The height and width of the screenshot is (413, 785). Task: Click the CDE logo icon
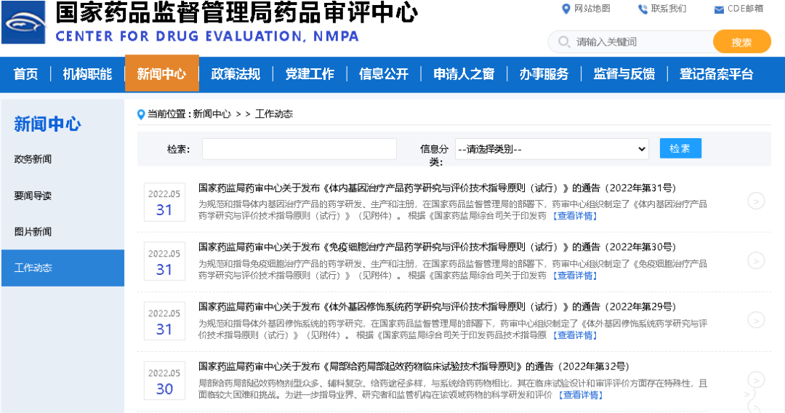tap(23, 22)
